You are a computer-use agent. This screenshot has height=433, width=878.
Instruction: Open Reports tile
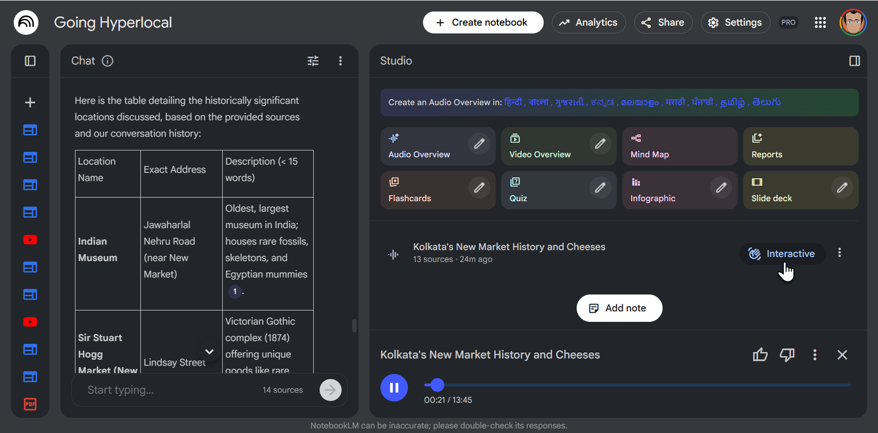click(x=800, y=146)
